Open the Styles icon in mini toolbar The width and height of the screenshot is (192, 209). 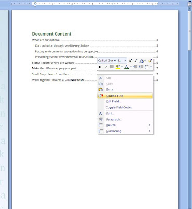142,61
